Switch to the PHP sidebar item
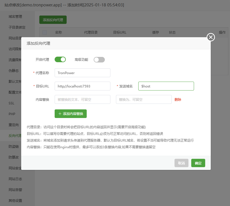230x206 pixels. pos(12,114)
